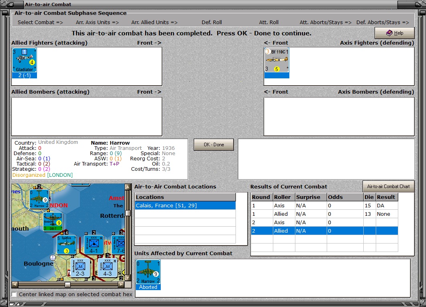
Task: Click the map's vertical scrollbar thumb
Action: tap(128, 213)
